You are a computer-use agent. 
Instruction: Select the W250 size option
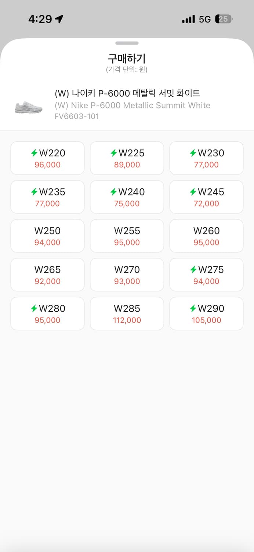coord(47,236)
